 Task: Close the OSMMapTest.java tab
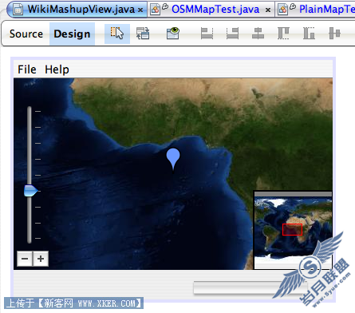coord(268,10)
